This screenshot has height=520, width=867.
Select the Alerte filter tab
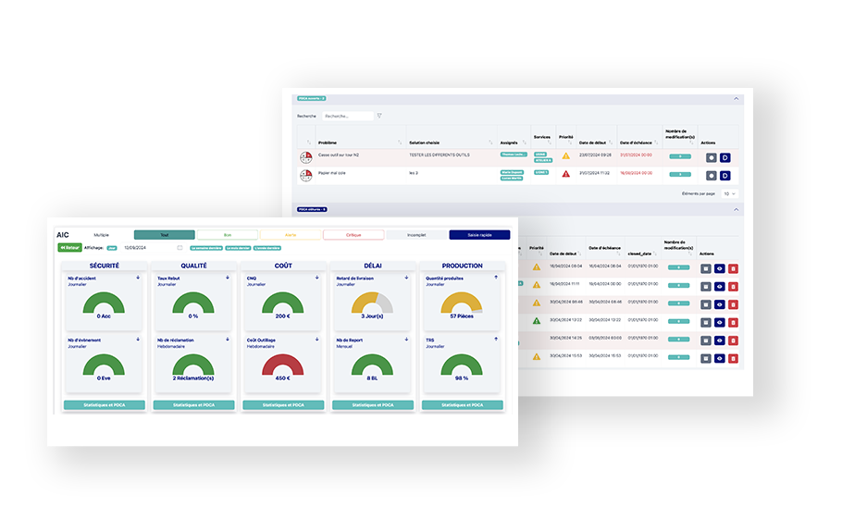pyautogui.click(x=291, y=235)
